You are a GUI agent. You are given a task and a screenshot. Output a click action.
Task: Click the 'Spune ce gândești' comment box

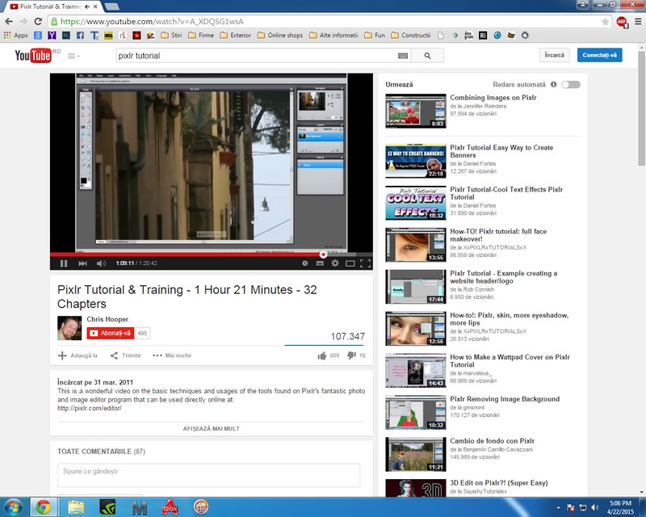point(208,475)
